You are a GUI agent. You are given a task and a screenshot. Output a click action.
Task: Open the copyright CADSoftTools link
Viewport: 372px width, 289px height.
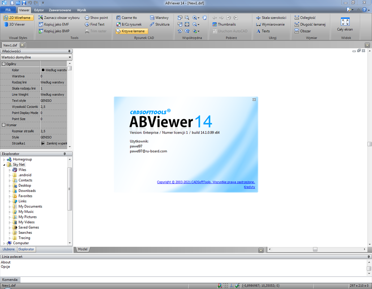206,182
